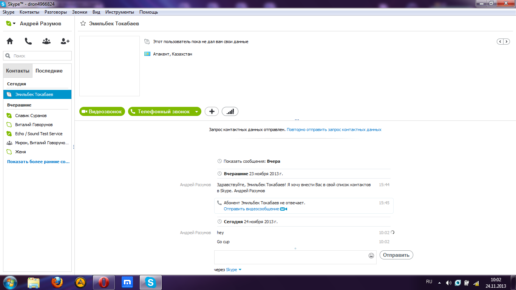This screenshot has width=516, height=290.
Task: Open AIMP player from the taskbar
Action: click(x=80, y=282)
